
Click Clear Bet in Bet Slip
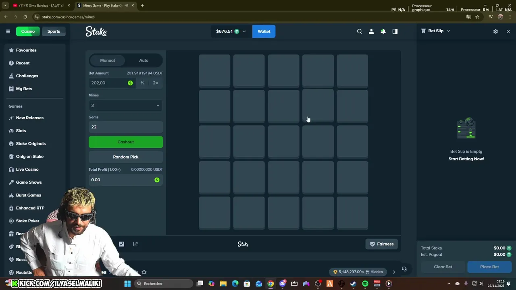[x=443, y=267]
